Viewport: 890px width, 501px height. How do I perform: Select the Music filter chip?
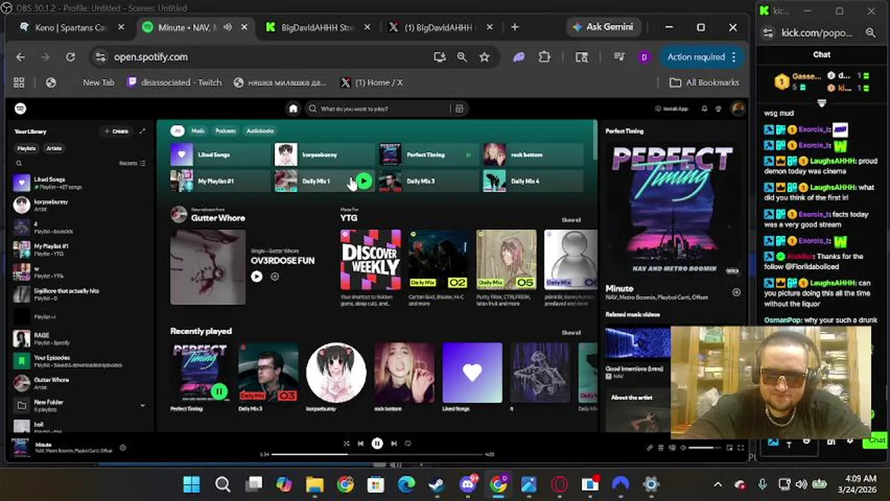pyautogui.click(x=198, y=131)
